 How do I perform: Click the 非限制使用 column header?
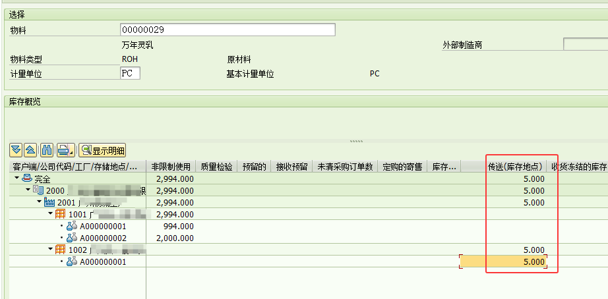171,167
